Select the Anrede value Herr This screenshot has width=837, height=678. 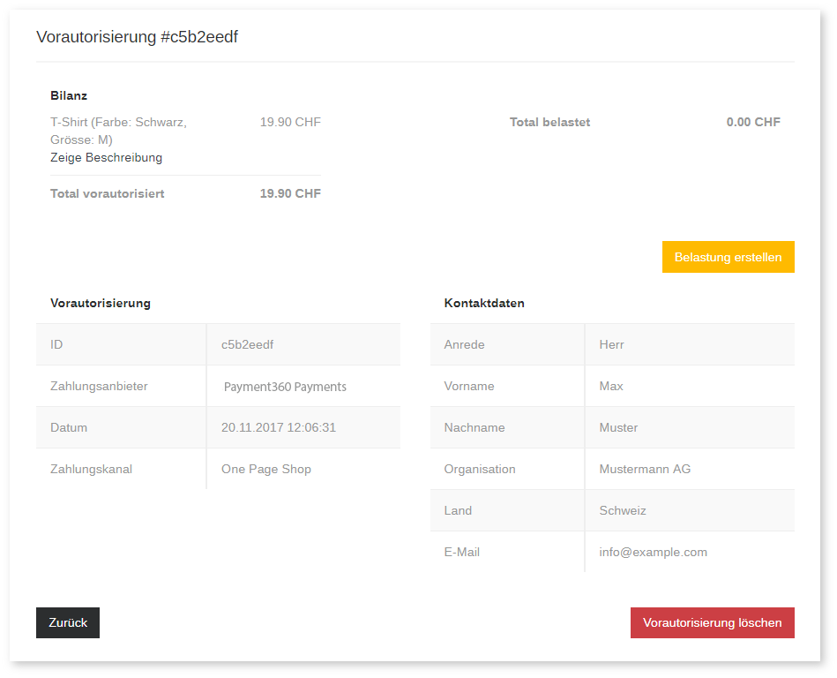click(611, 344)
